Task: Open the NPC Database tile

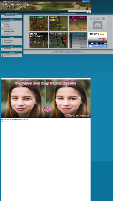Action: pyautogui.click(x=58, y=40)
